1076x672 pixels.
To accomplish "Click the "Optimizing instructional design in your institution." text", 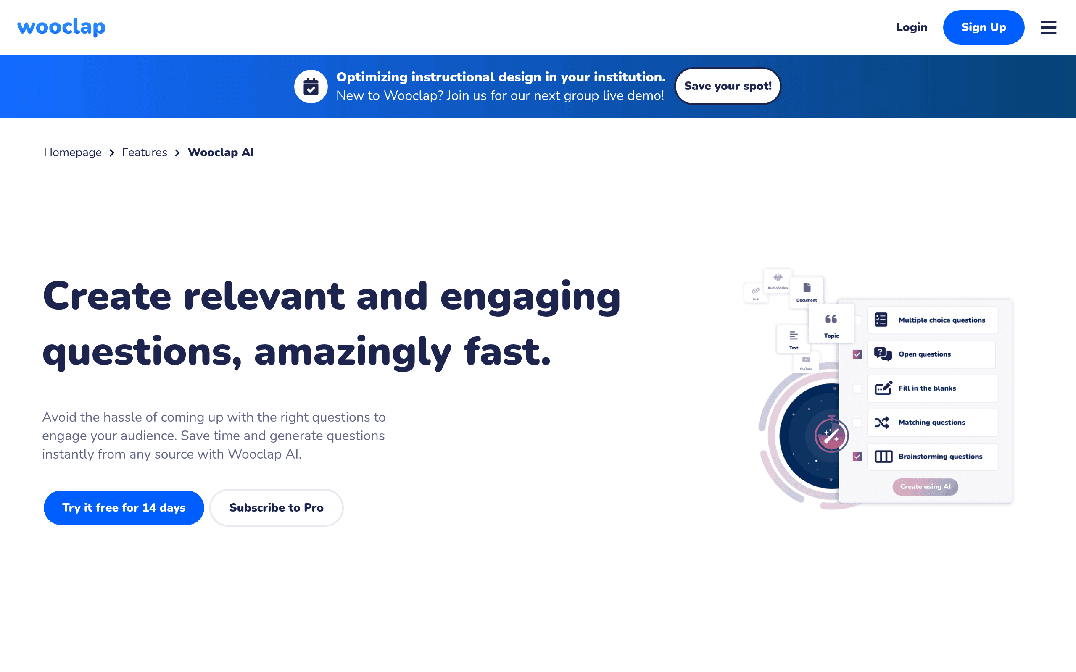I will point(501,77).
